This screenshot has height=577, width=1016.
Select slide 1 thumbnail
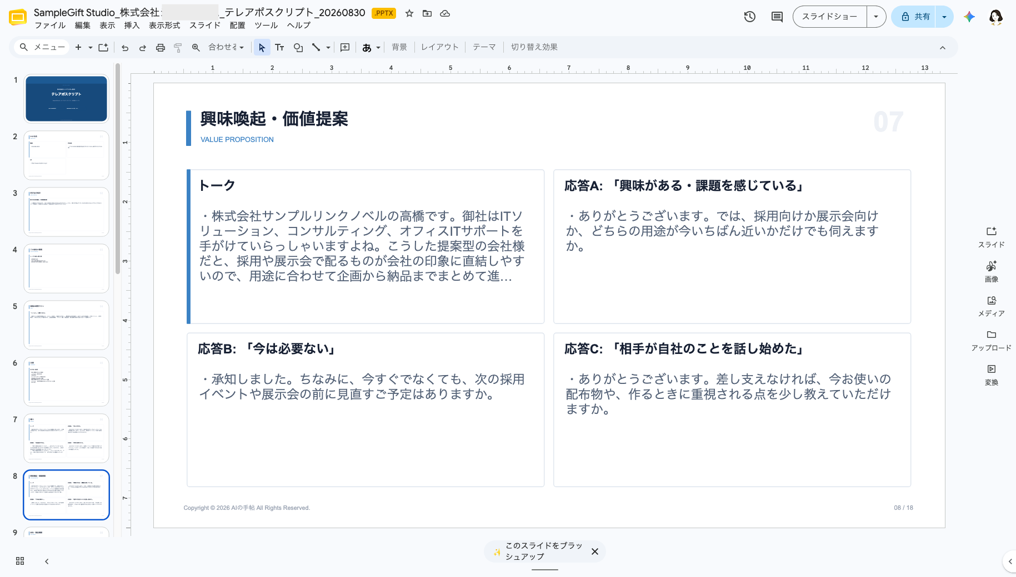tap(66, 99)
